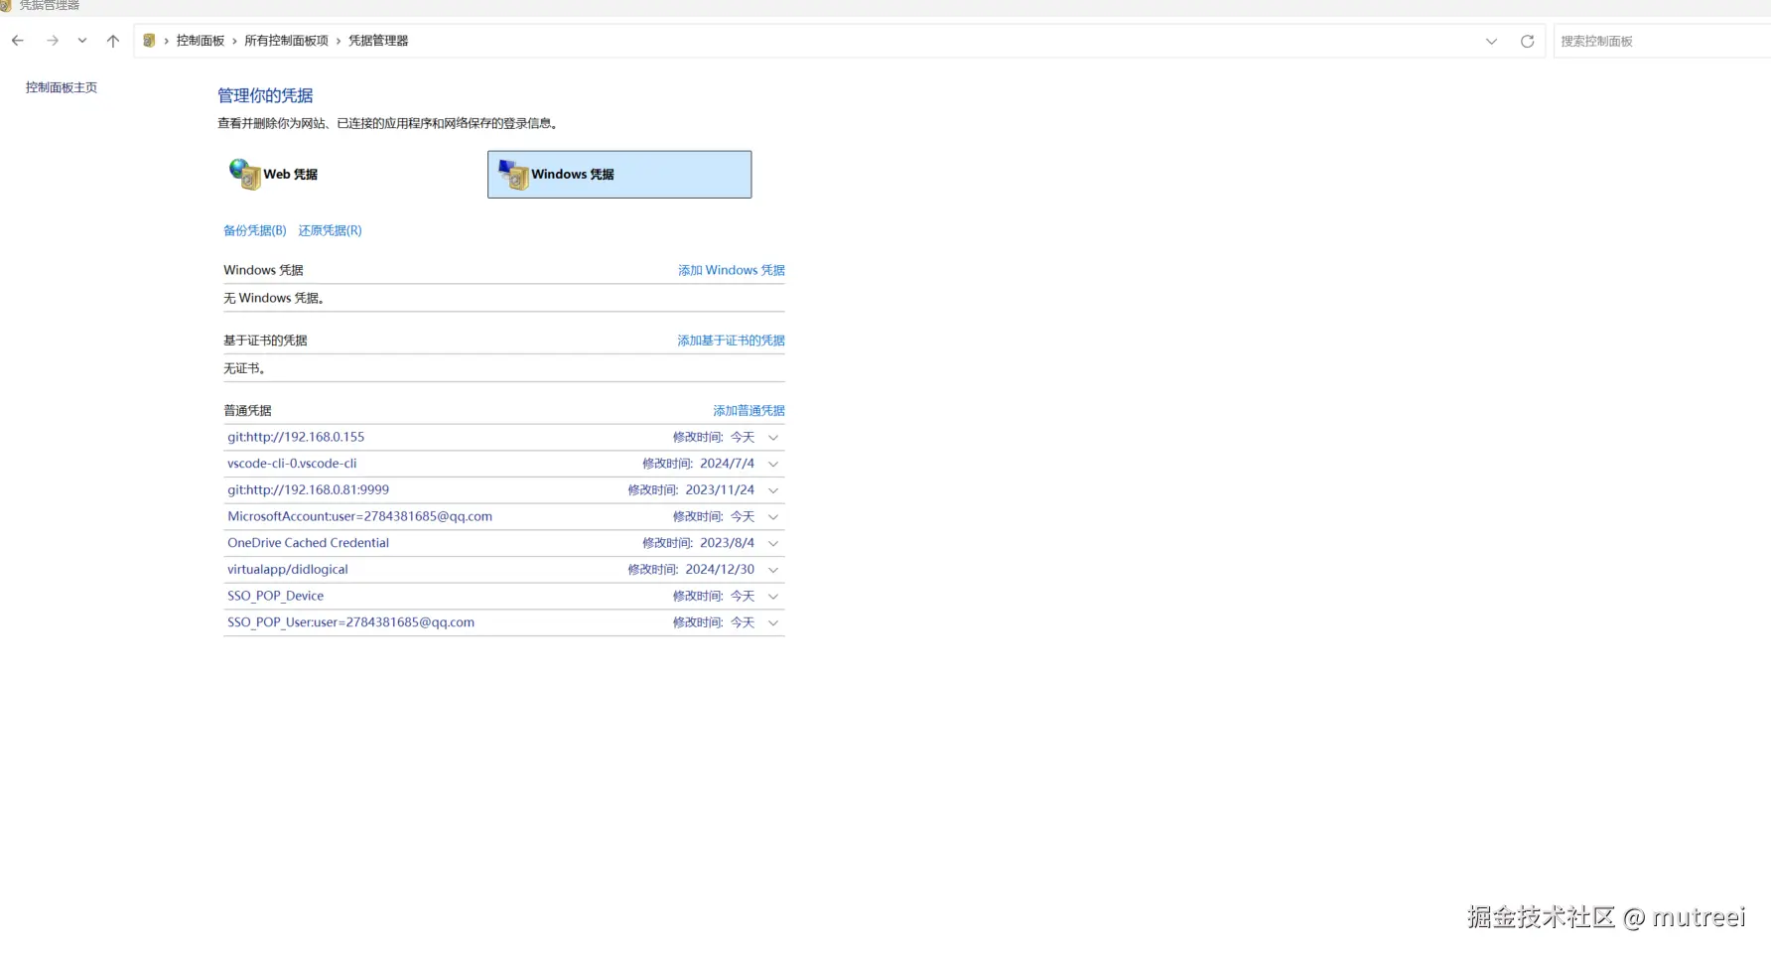Expand chevron for vscode-cli-0.vscode-cli row
Image resolution: width=1771 pixels, height=956 pixels.
coord(773,464)
